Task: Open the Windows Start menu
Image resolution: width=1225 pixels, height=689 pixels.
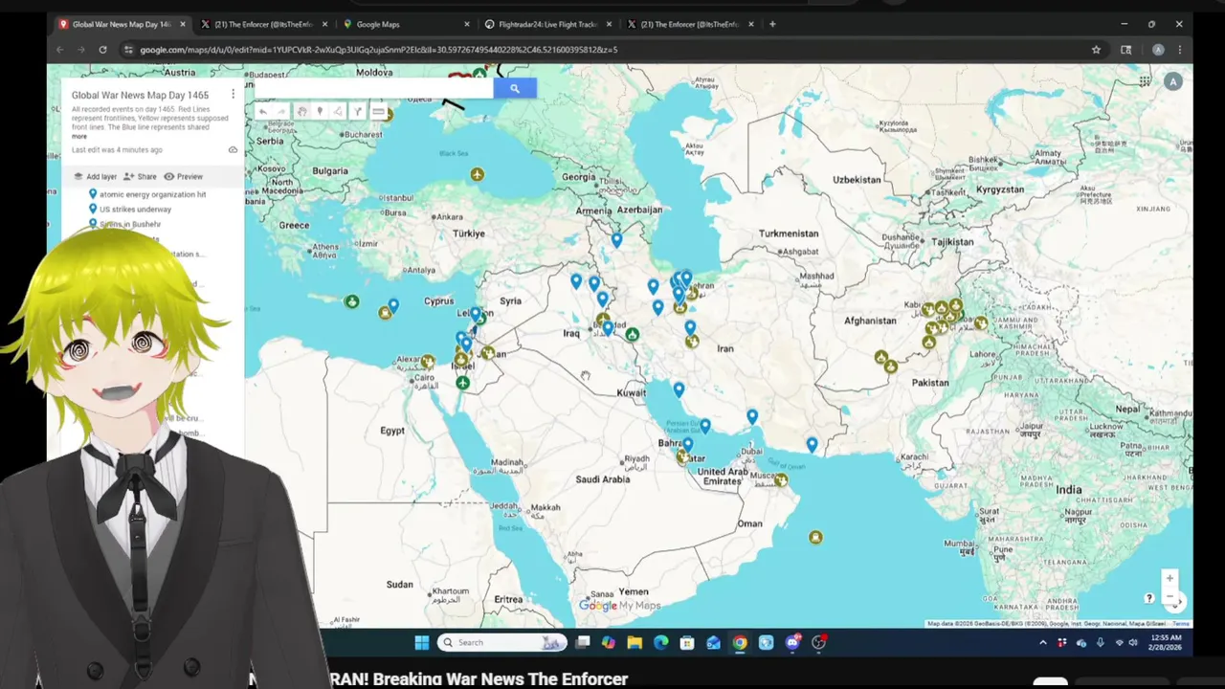Action: 422,642
